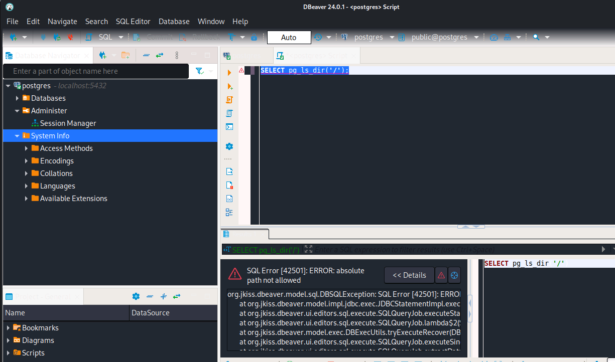This screenshot has height=362, width=615.
Task: Click the search magnifier in toolbar
Action: (x=536, y=37)
